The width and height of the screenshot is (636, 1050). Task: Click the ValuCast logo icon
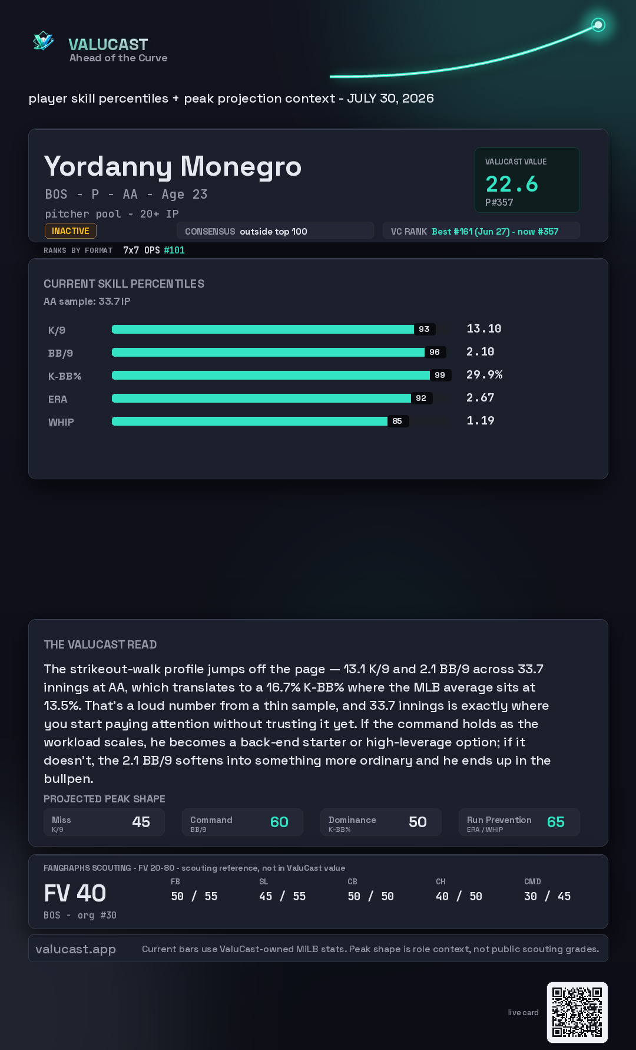(x=44, y=41)
